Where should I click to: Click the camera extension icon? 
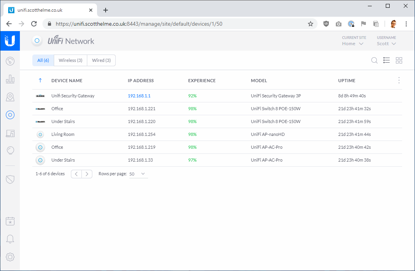339,24
